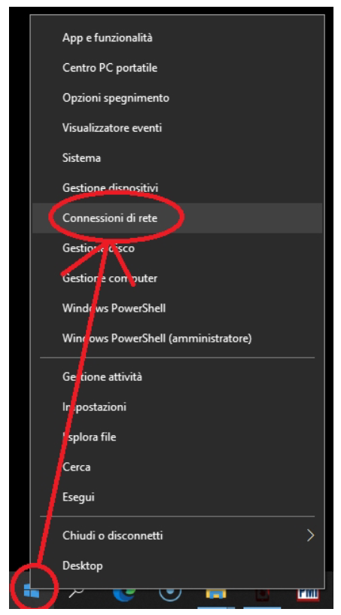
Task: Open the dark red taskbar application
Action: 262,593
